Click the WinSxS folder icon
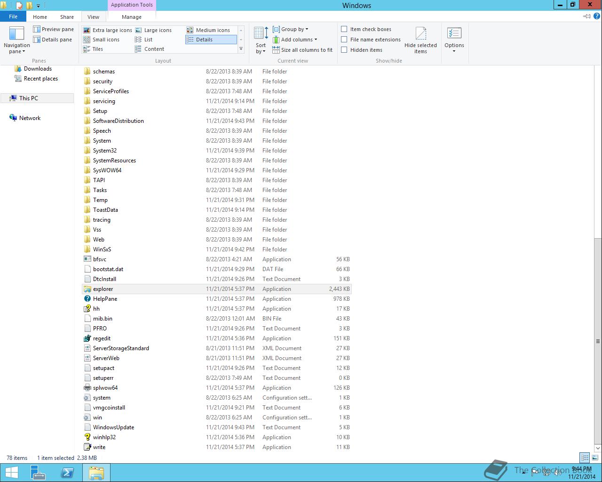 (87, 249)
